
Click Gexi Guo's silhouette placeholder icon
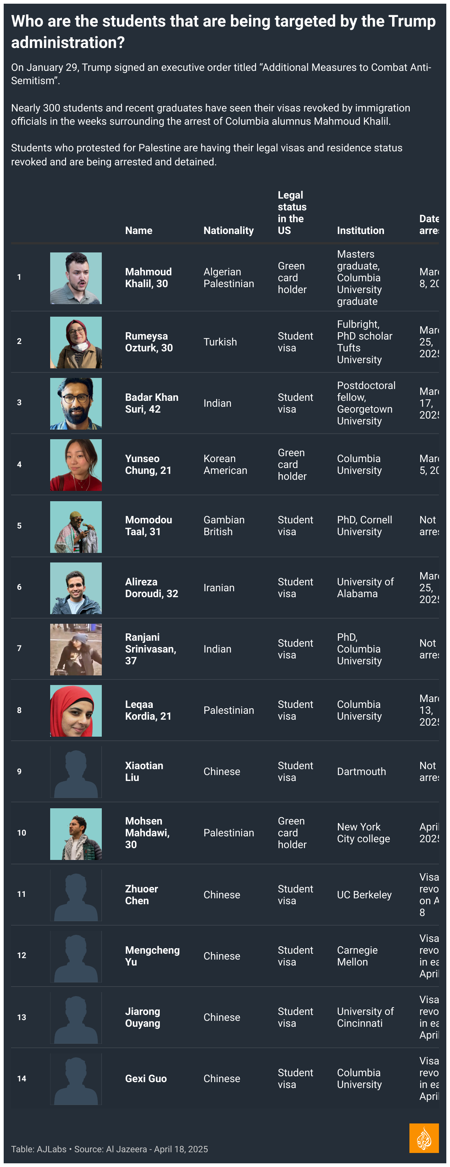(76, 1078)
